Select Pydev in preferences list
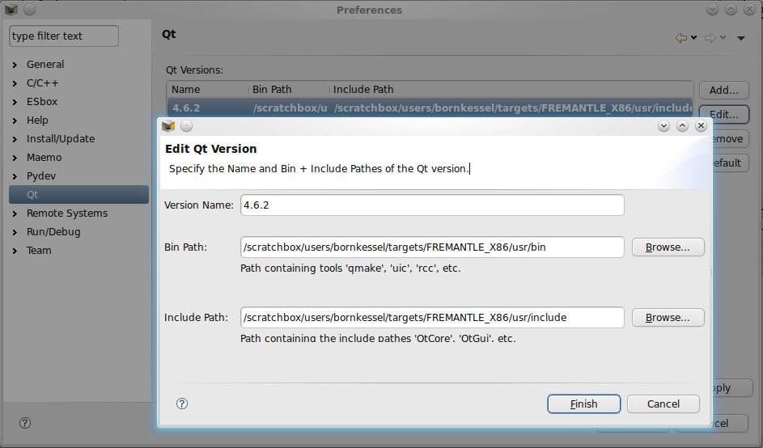Screen dimensions: 763x448 pyautogui.click(x=41, y=176)
